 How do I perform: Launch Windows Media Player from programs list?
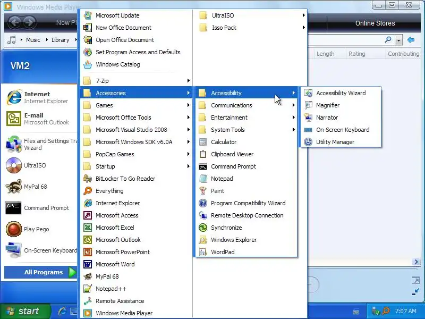[137, 313]
